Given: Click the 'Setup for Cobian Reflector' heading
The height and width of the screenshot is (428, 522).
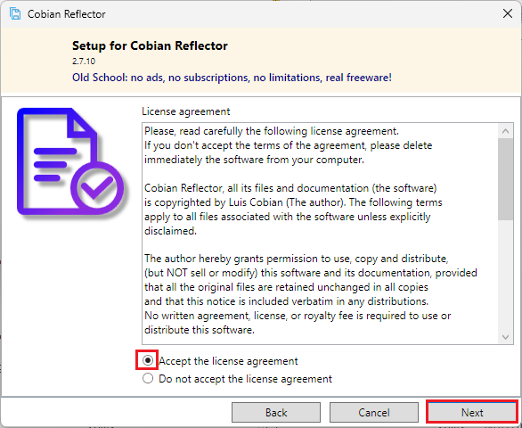Looking at the screenshot, I should pyautogui.click(x=150, y=45).
